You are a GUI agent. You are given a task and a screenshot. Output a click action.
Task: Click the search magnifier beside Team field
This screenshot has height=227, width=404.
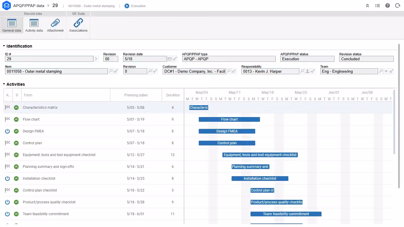click(x=381, y=71)
